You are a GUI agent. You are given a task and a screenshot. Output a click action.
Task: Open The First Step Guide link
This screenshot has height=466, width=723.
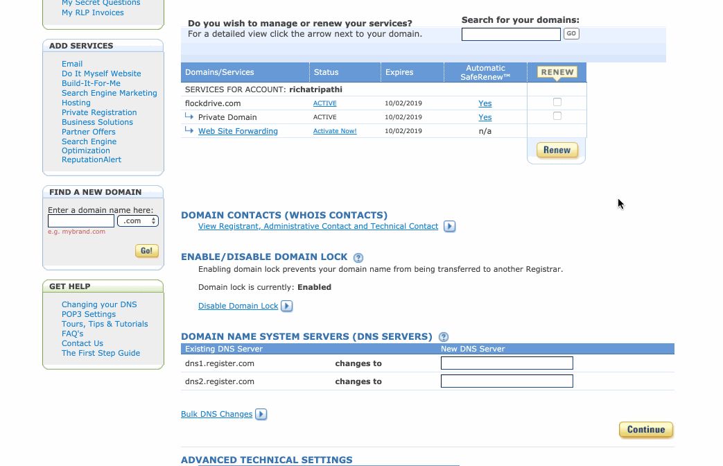(x=101, y=353)
